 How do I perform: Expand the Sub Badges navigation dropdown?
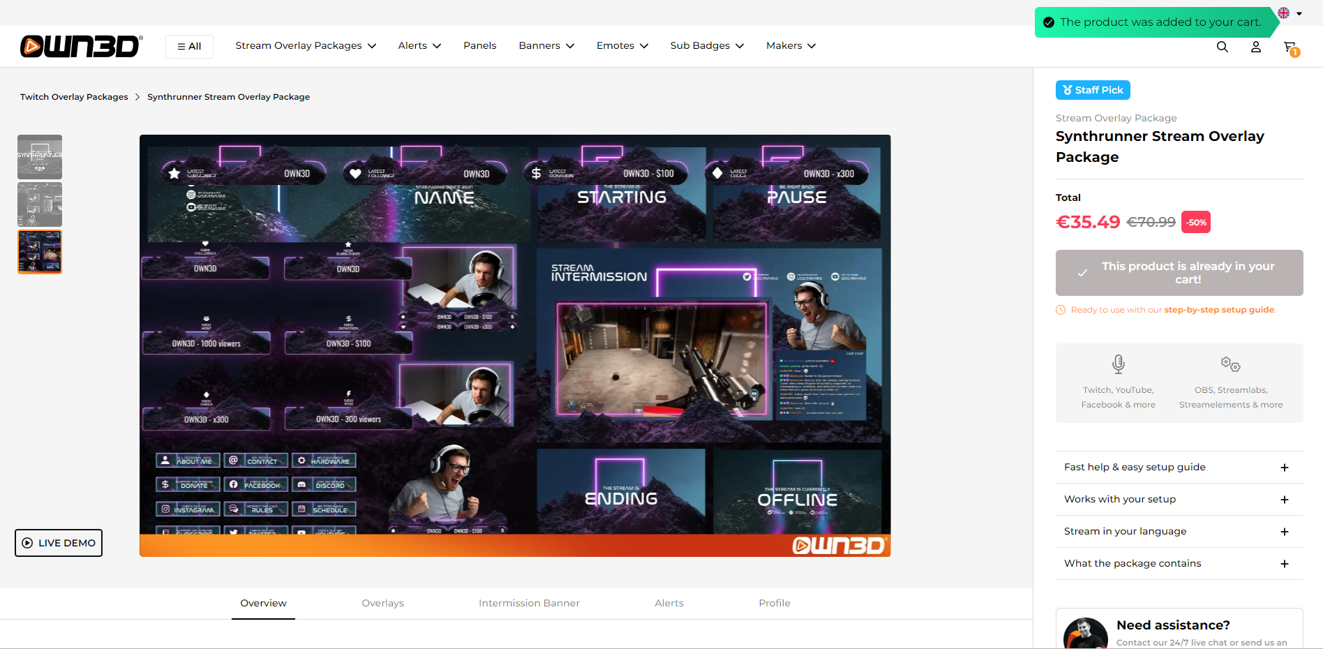[706, 45]
